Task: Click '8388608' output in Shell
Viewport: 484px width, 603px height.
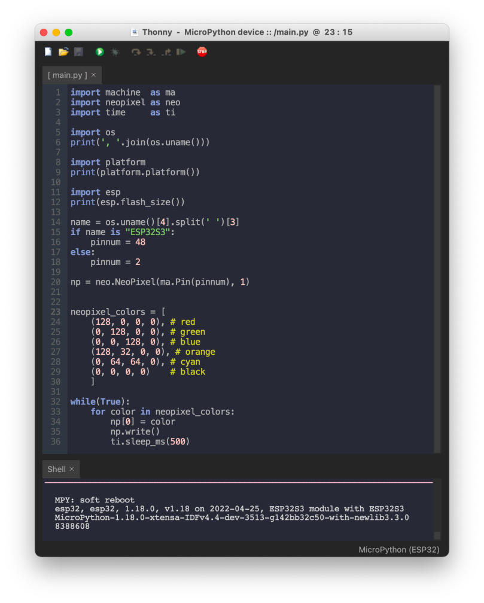Action: 72,526
